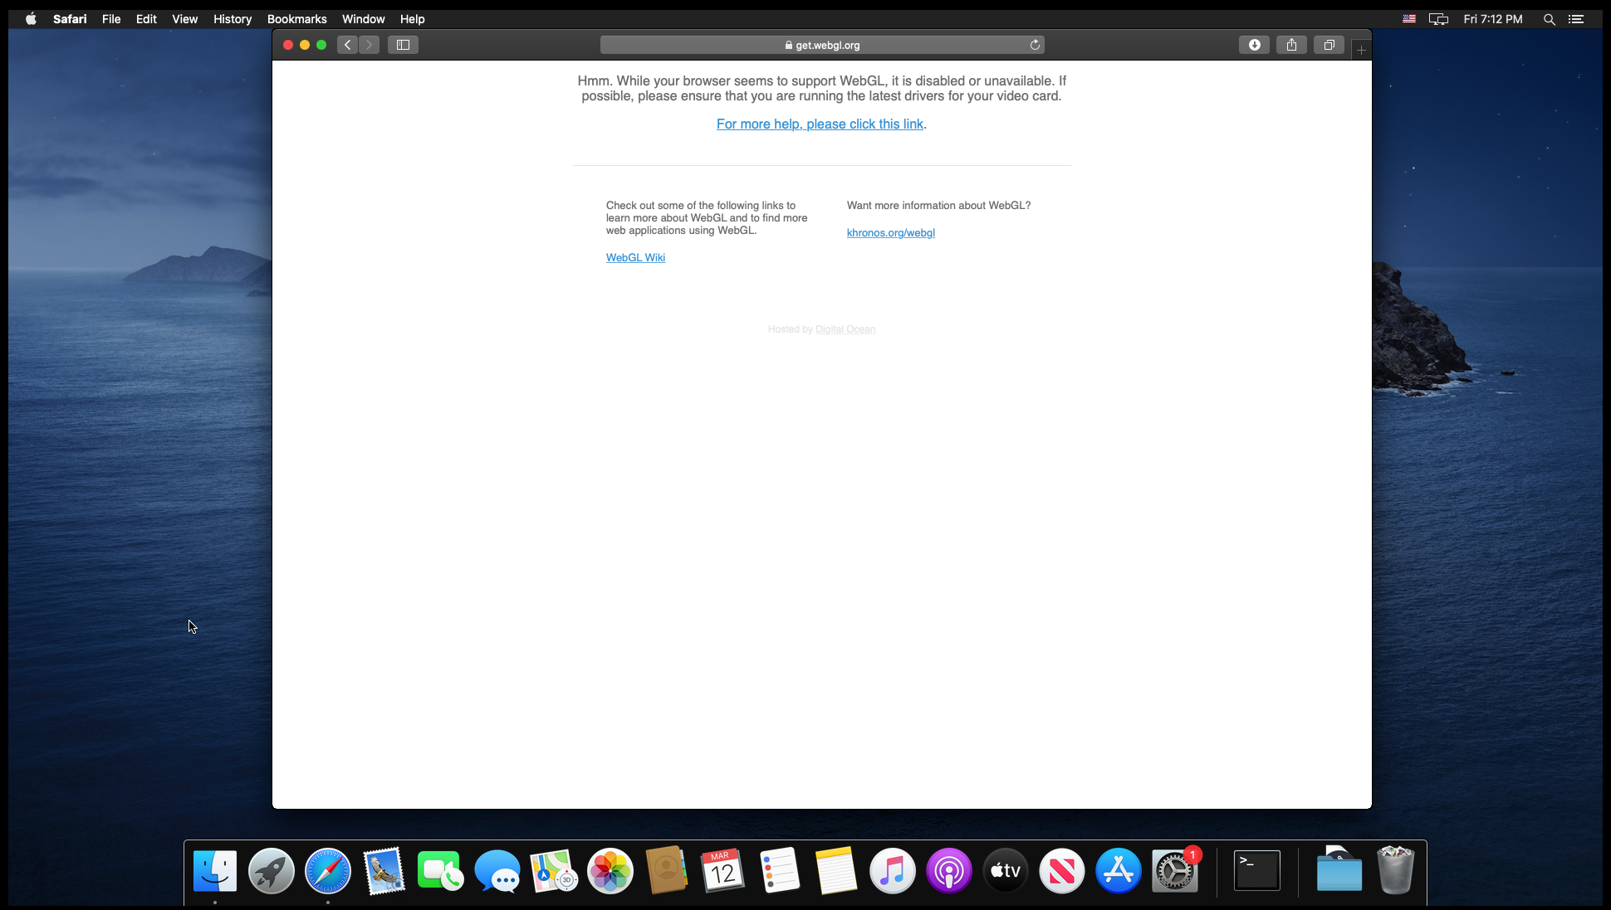Open System Preferences from the Dock
The height and width of the screenshot is (910, 1611).
coord(1174,871)
